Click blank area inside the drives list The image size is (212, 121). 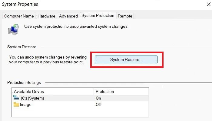pos(80,112)
